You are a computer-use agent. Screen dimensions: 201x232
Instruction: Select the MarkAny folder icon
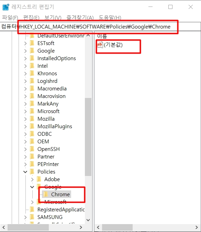(x=32, y=103)
